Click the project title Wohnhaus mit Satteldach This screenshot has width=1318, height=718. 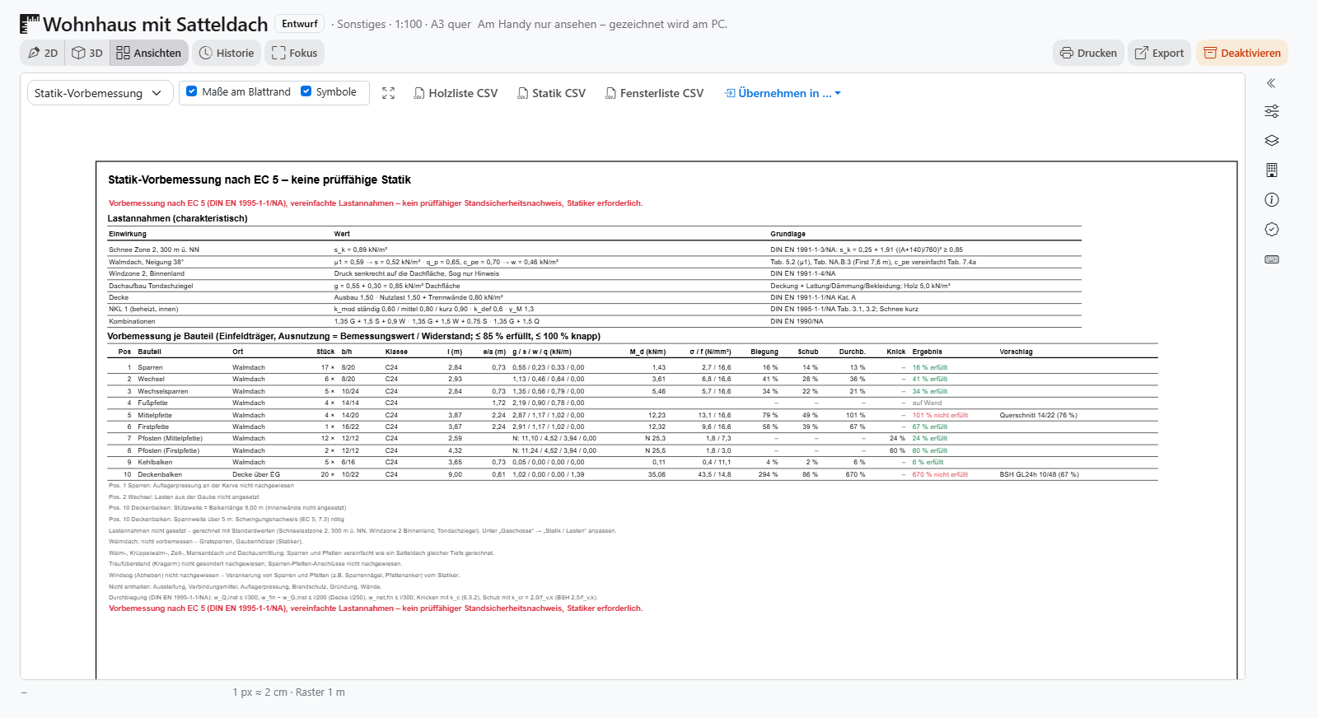(x=156, y=25)
